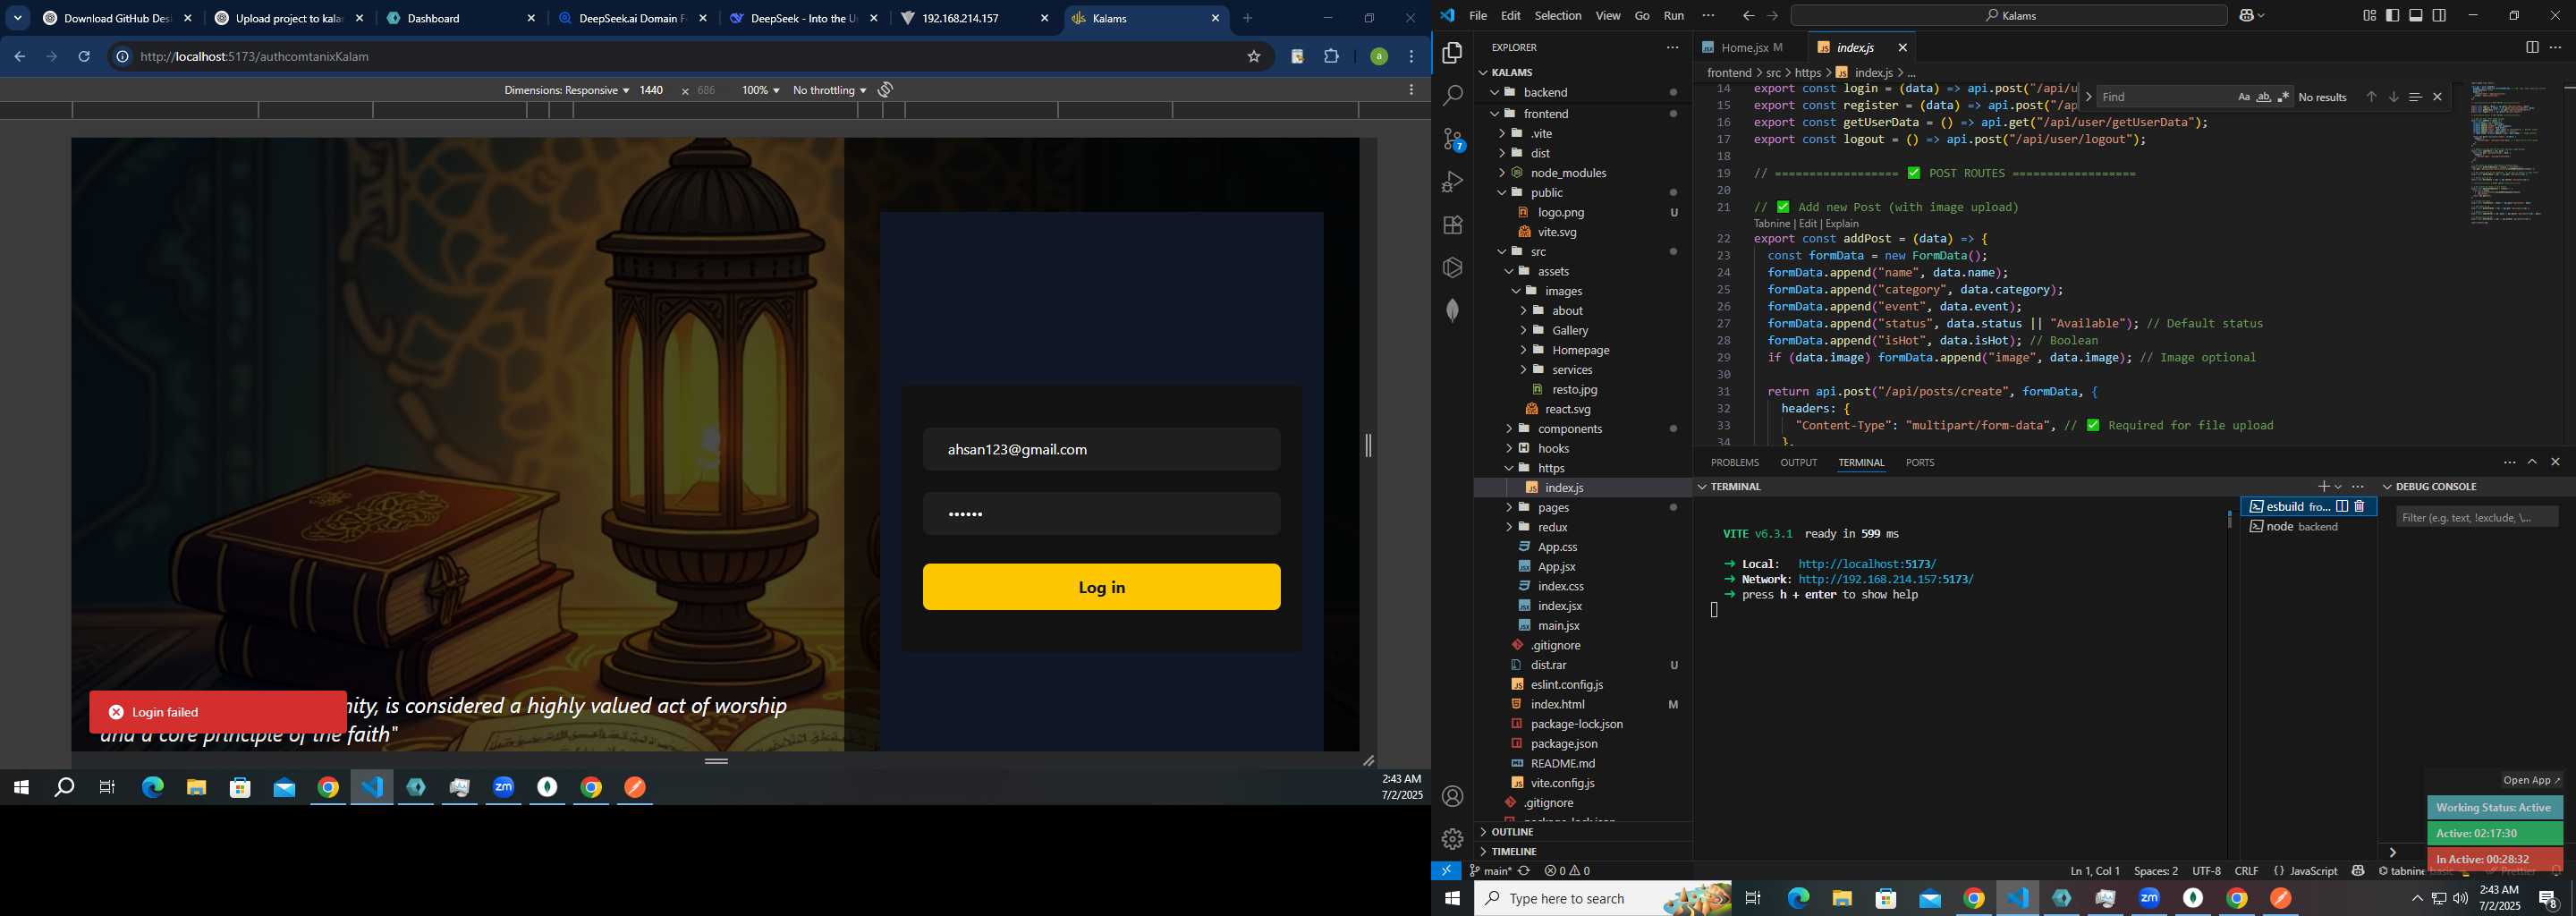Switch to the Dashboard tab in Chrome
This screenshot has height=916, width=2576.
(x=461, y=18)
